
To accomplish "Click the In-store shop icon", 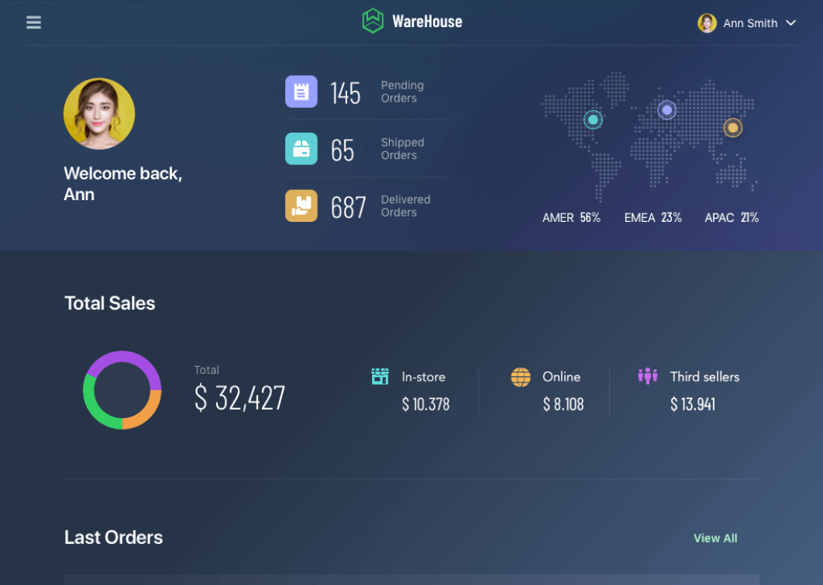I will point(380,376).
